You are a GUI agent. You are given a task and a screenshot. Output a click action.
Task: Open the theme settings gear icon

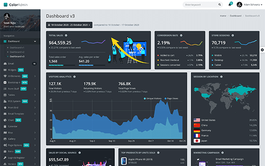tap(262, 50)
